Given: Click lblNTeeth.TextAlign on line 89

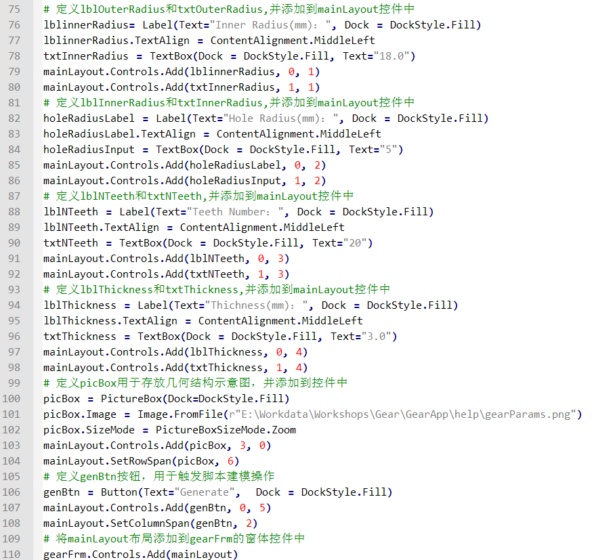Looking at the screenshot, I should click(101, 228).
